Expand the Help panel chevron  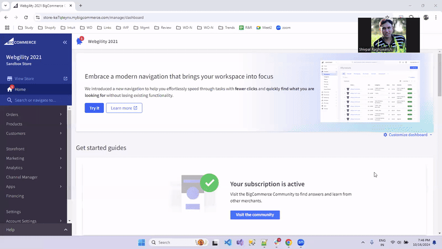(65, 230)
